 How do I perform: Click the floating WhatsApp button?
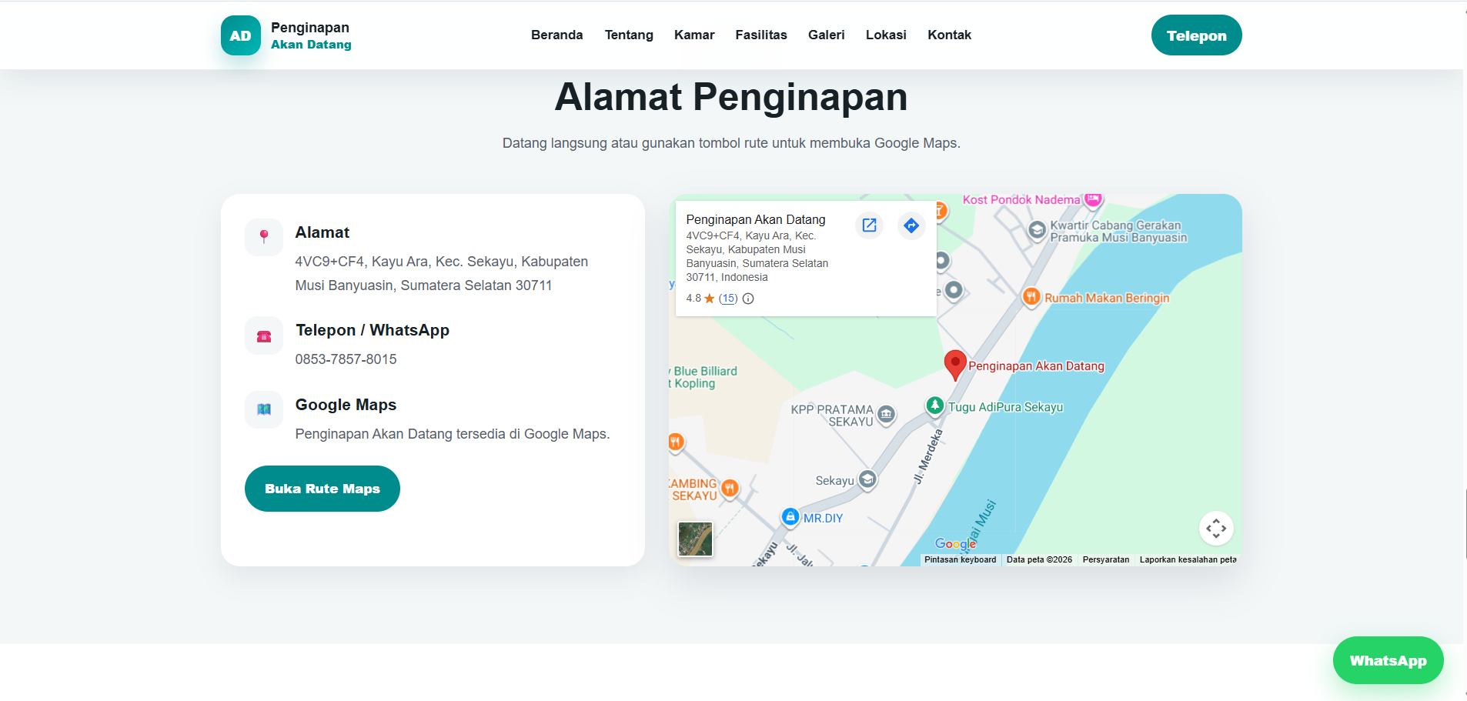coord(1388,660)
